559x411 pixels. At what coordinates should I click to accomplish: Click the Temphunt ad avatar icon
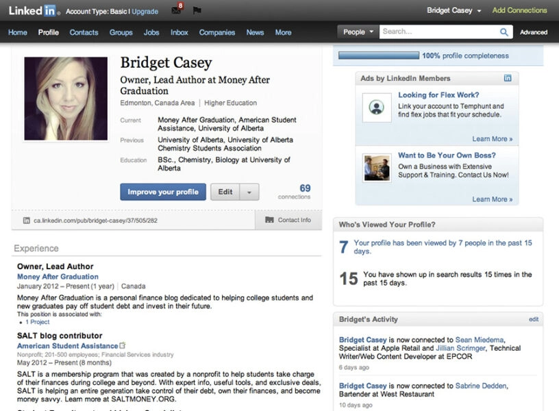[x=377, y=108]
